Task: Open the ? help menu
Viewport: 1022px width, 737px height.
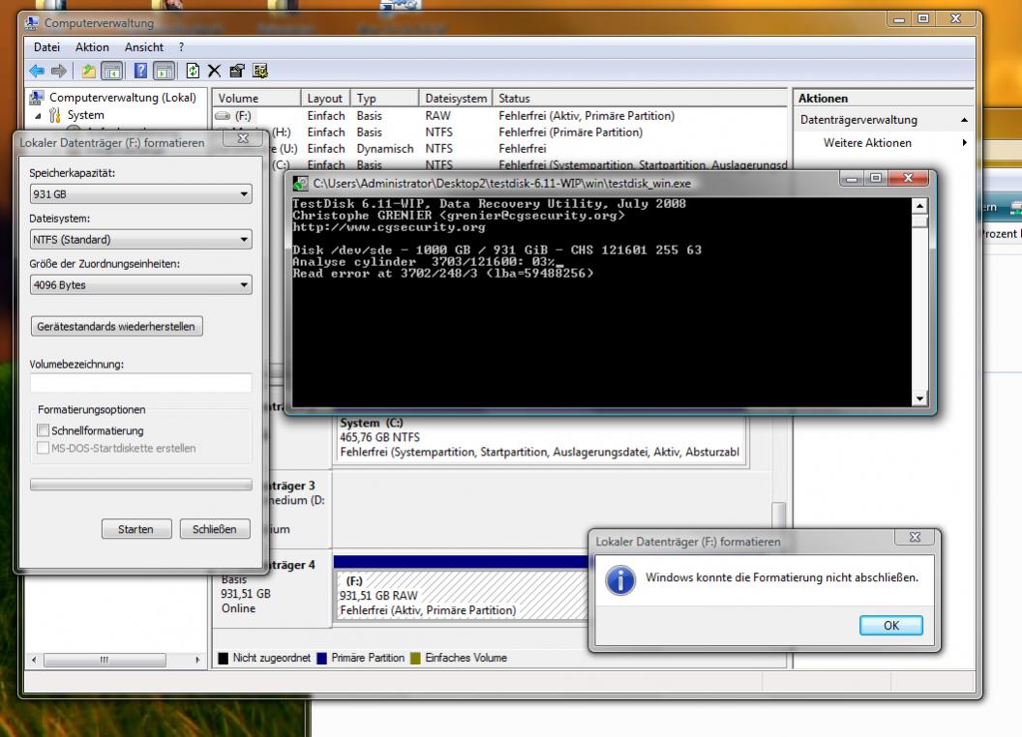Action: [x=181, y=47]
